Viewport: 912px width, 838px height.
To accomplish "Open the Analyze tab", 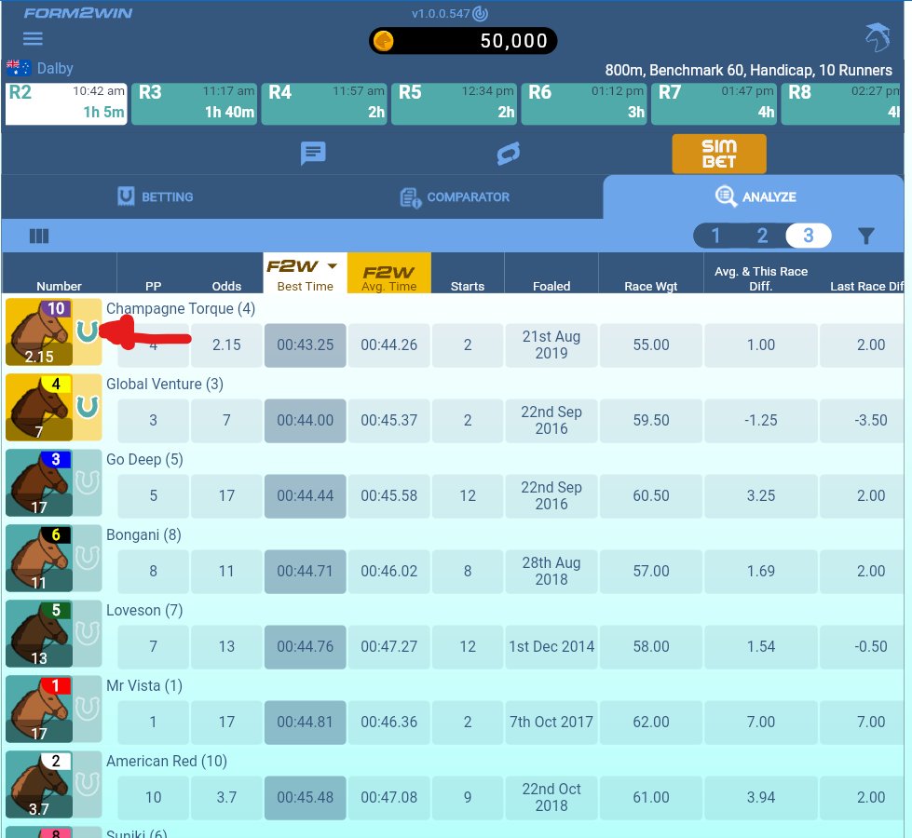I will (755, 196).
